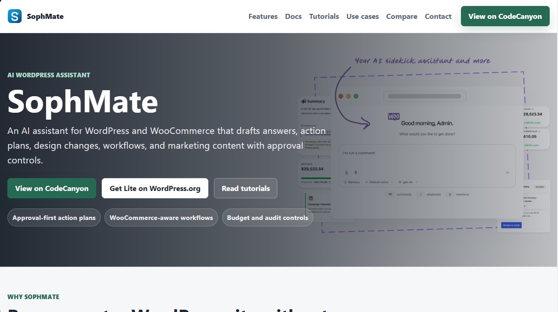Open the Use cases nav item
The width and height of the screenshot is (558, 312).
(362, 16)
